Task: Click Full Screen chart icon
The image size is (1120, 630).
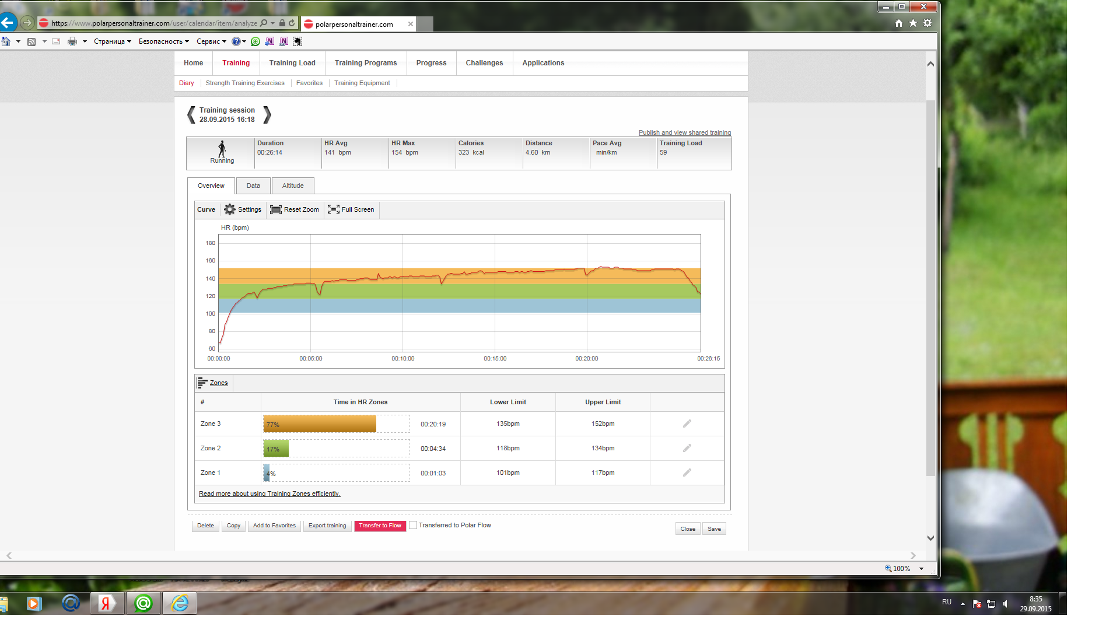Action: [334, 209]
